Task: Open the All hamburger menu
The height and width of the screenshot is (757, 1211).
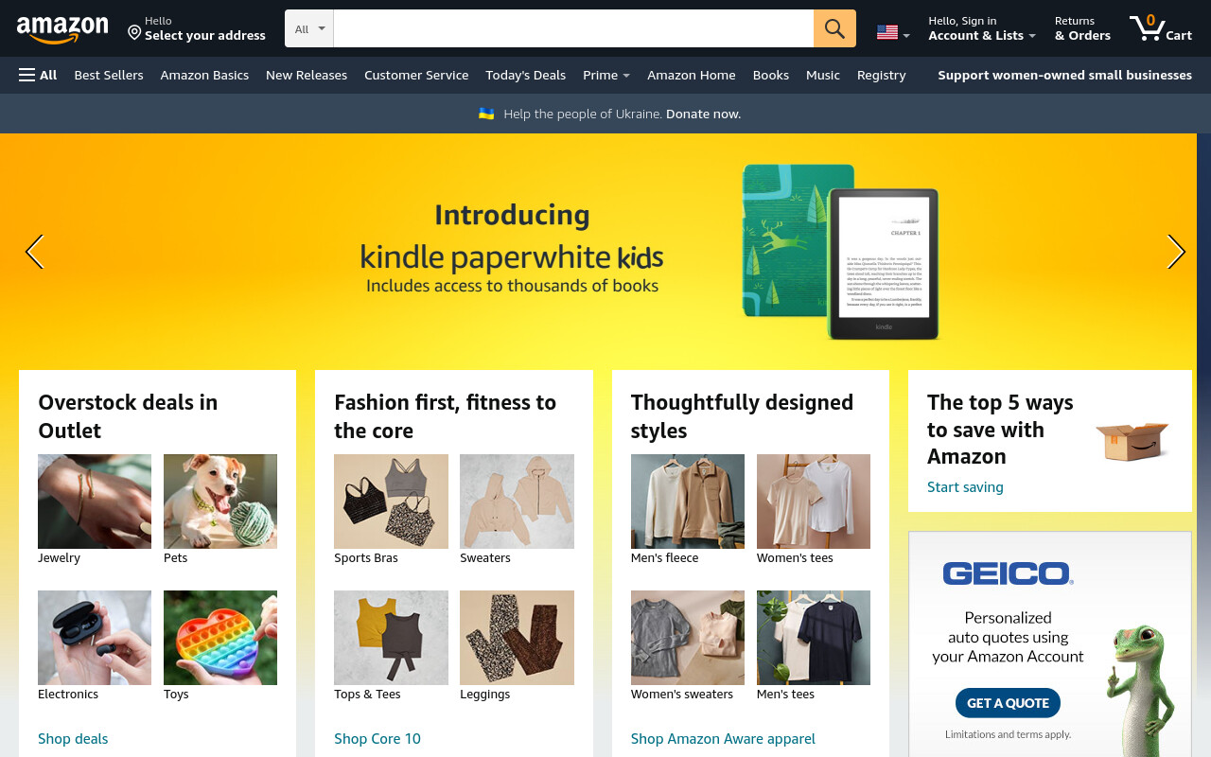Action: pyautogui.click(x=38, y=75)
